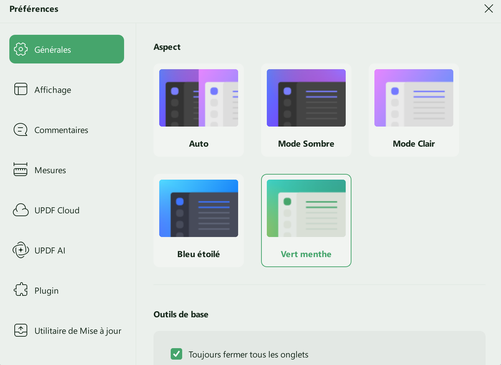This screenshot has height=365, width=501.
Task: Click the Toujours fermer tous les onglets text
Action: pyautogui.click(x=249, y=355)
